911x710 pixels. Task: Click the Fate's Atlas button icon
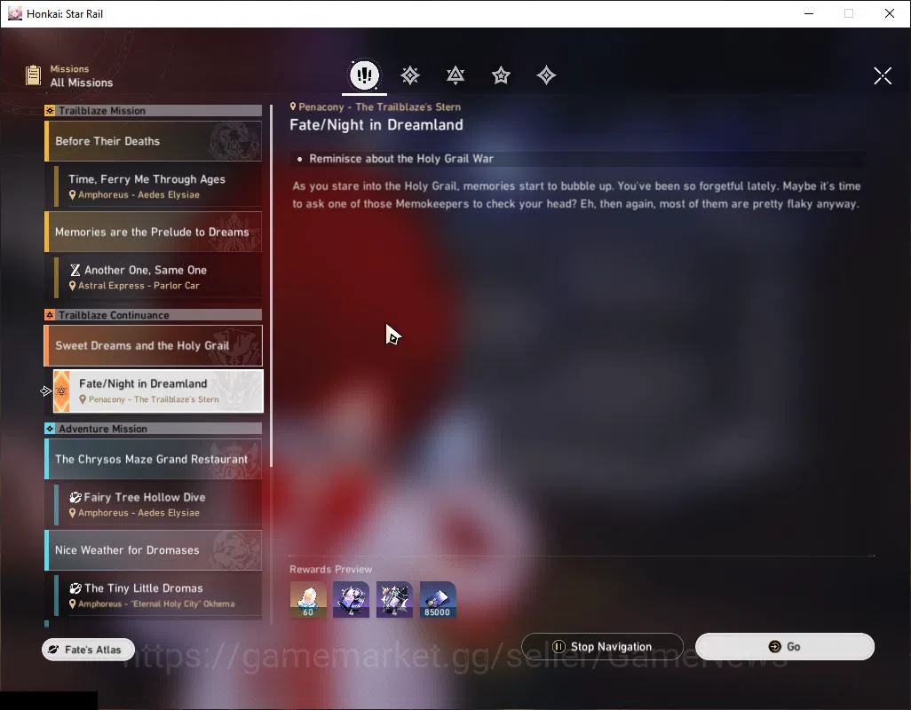53,650
